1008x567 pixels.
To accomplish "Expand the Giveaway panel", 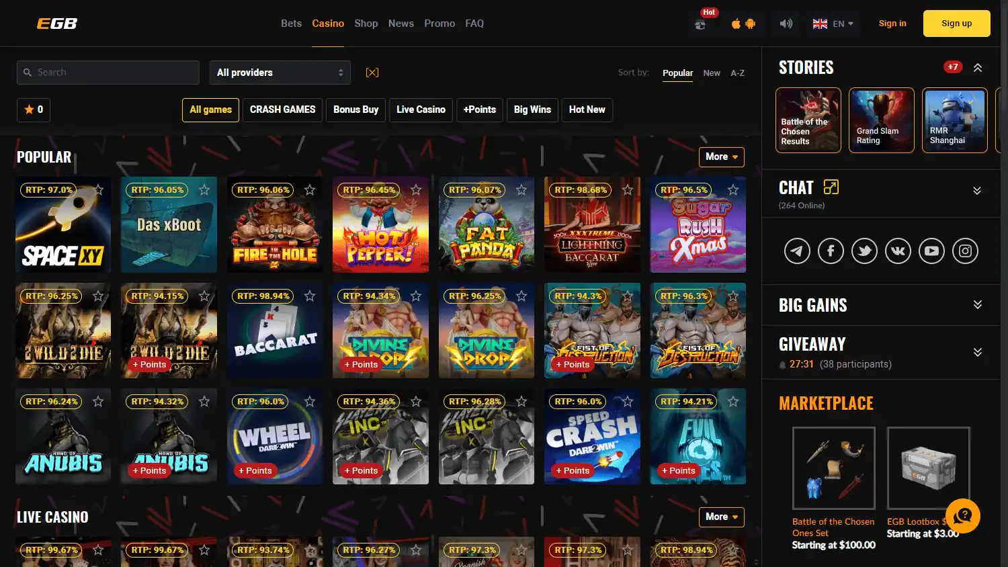I will pyautogui.click(x=977, y=352).
